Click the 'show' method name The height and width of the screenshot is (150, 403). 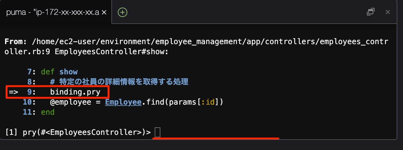68,72
